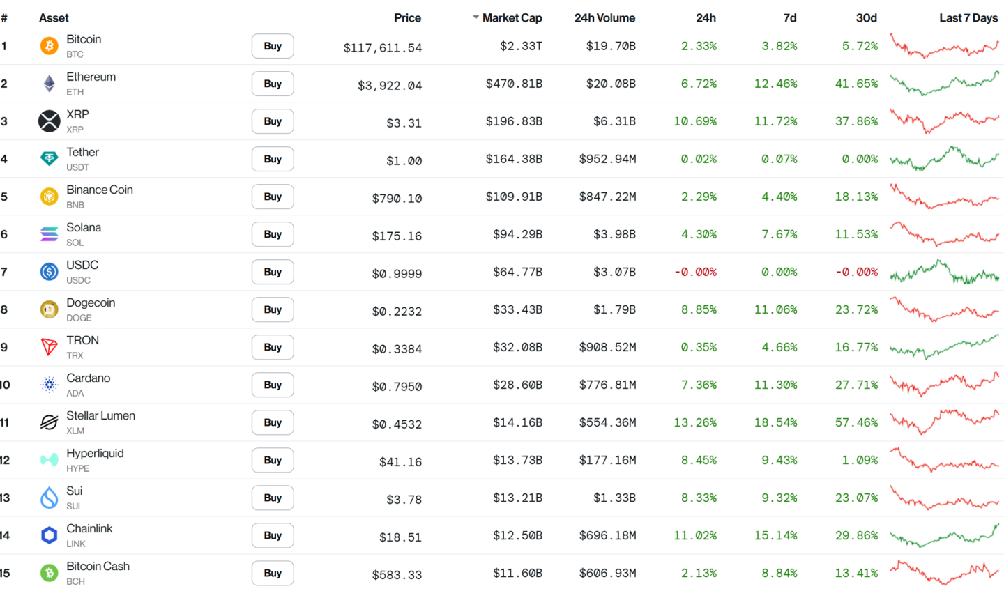This screenshot has width=1004, height=591.
Task: Select USDC 24h change -0.00%
Action: point(695,272)
